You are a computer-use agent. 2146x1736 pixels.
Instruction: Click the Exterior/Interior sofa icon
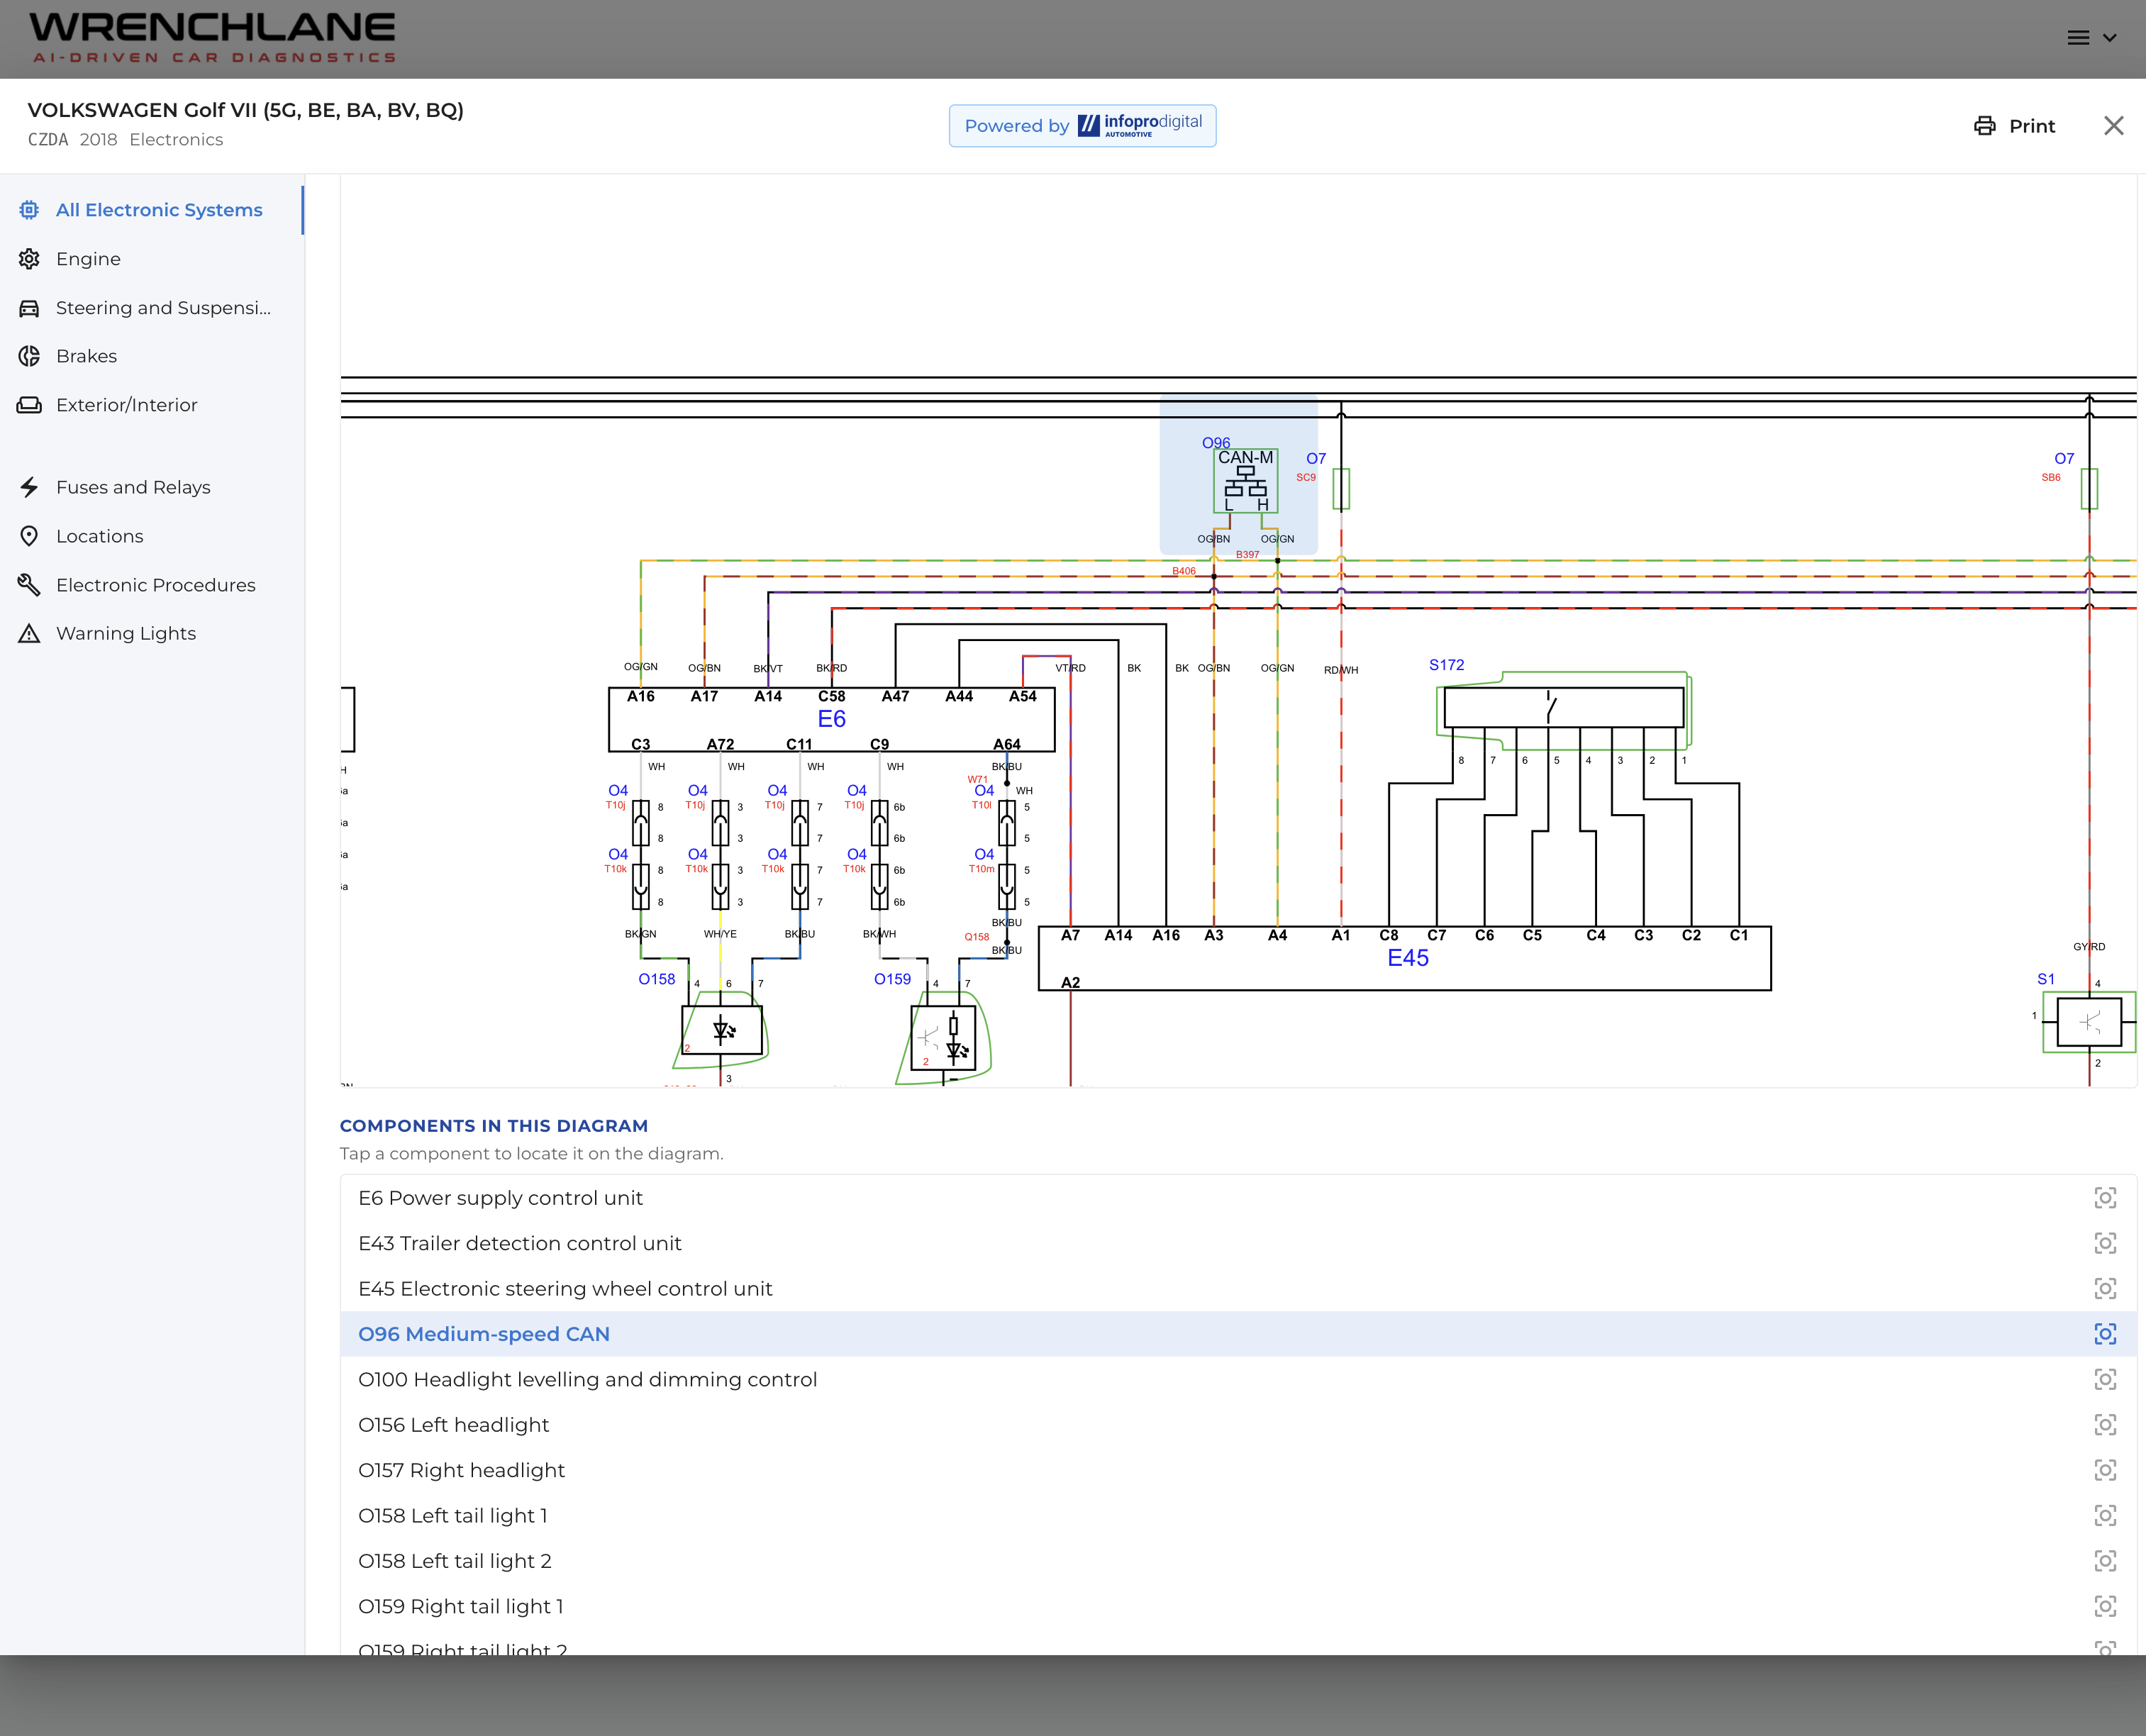(x=29, y=405)
